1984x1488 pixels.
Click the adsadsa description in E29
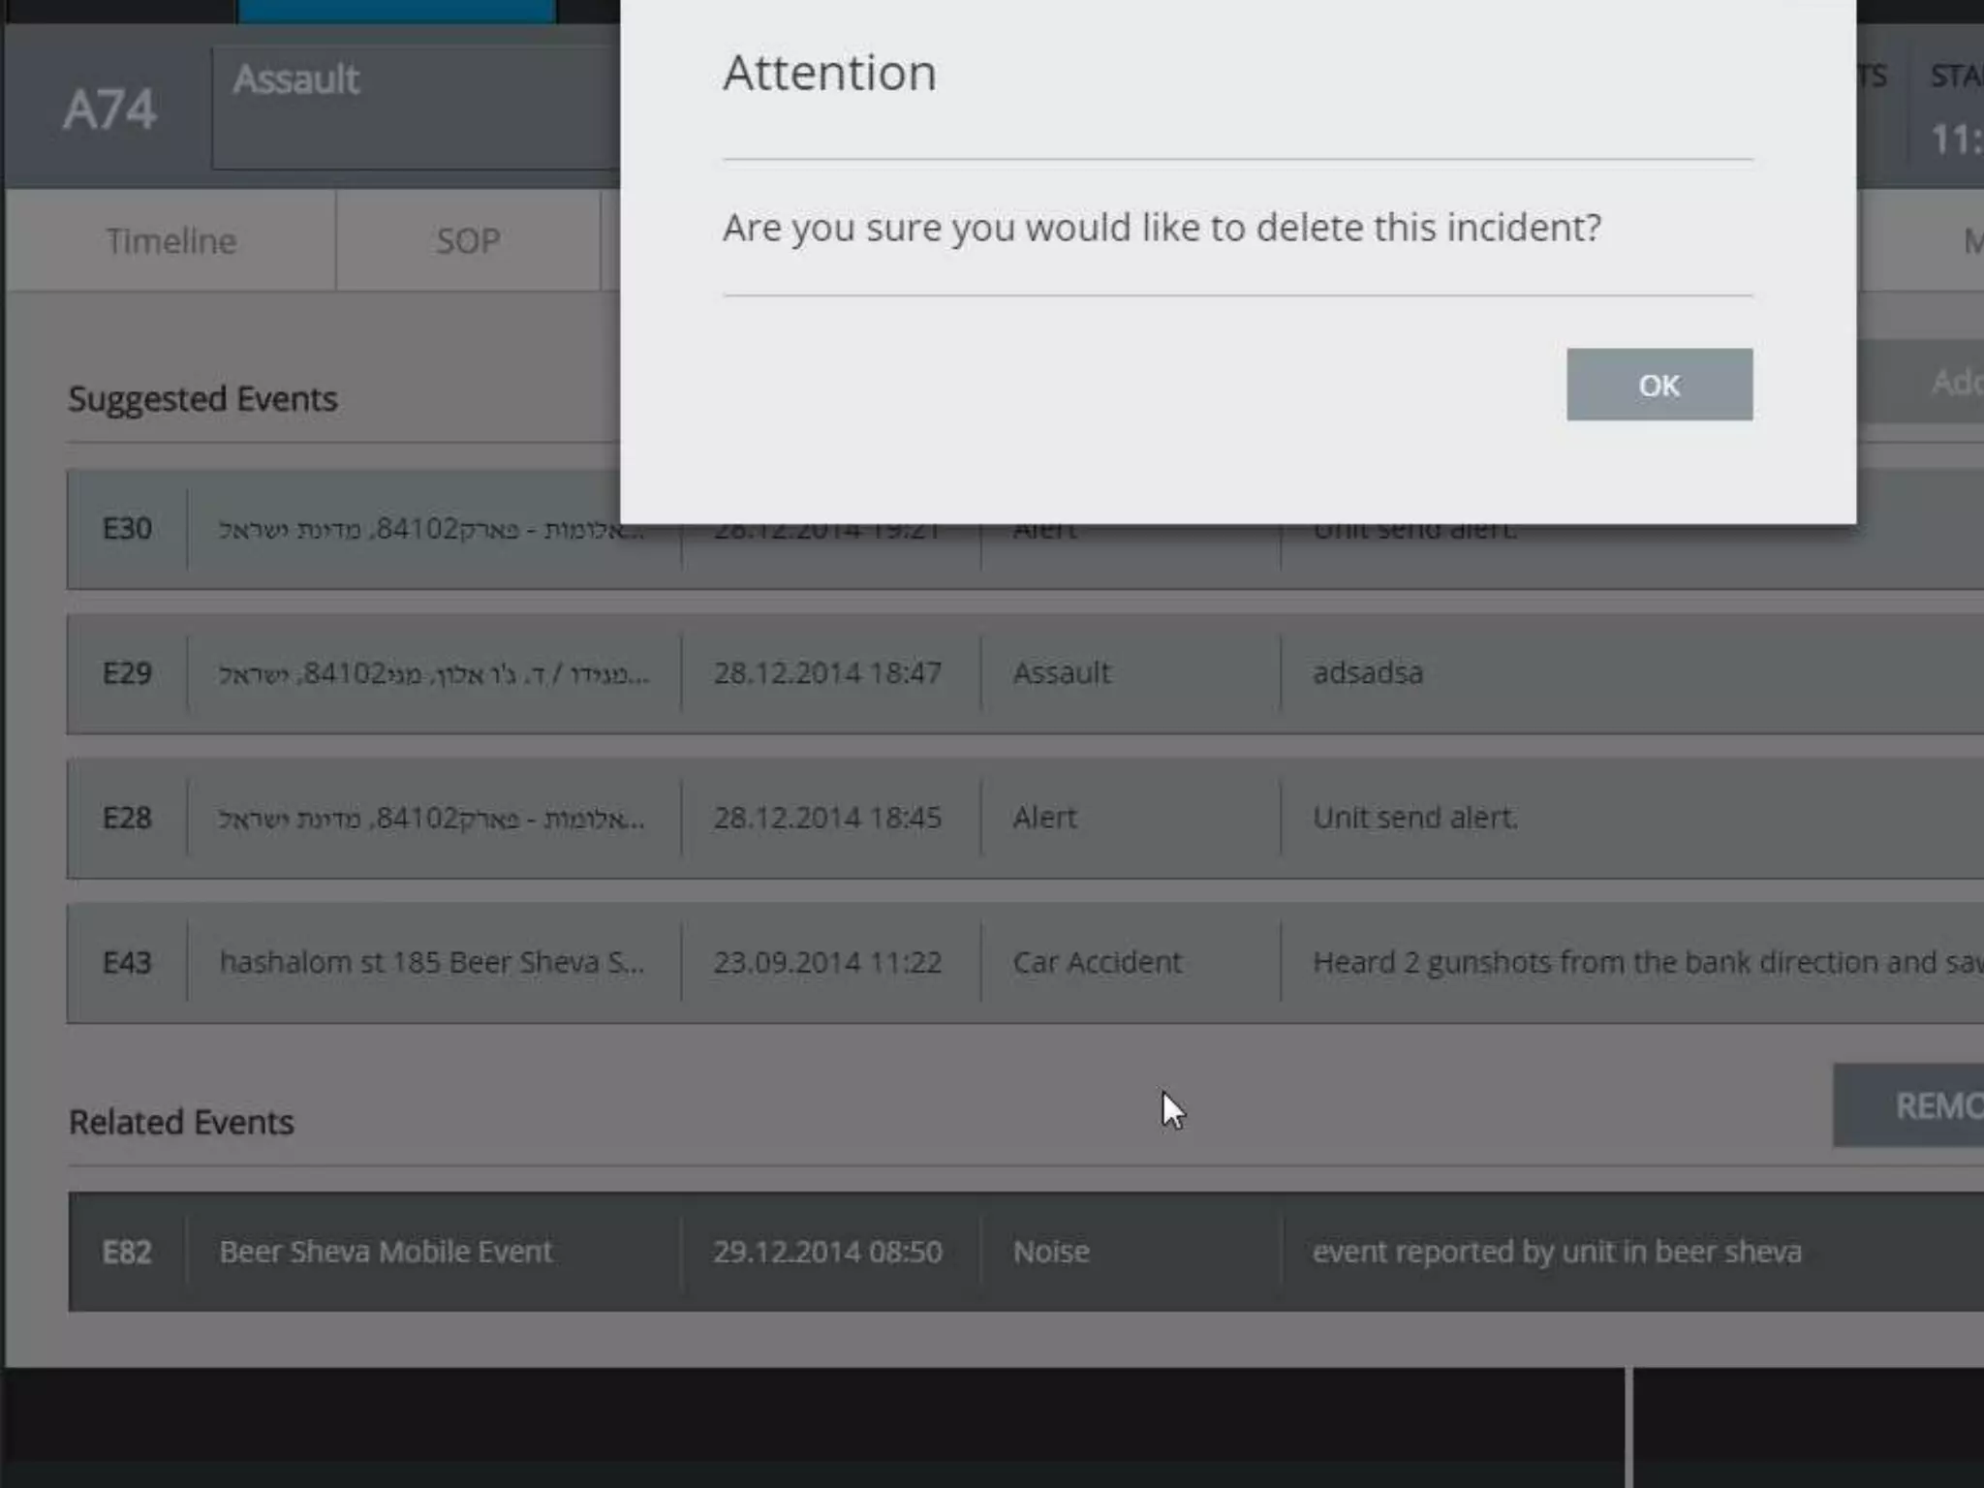[x=1367, y=673]
